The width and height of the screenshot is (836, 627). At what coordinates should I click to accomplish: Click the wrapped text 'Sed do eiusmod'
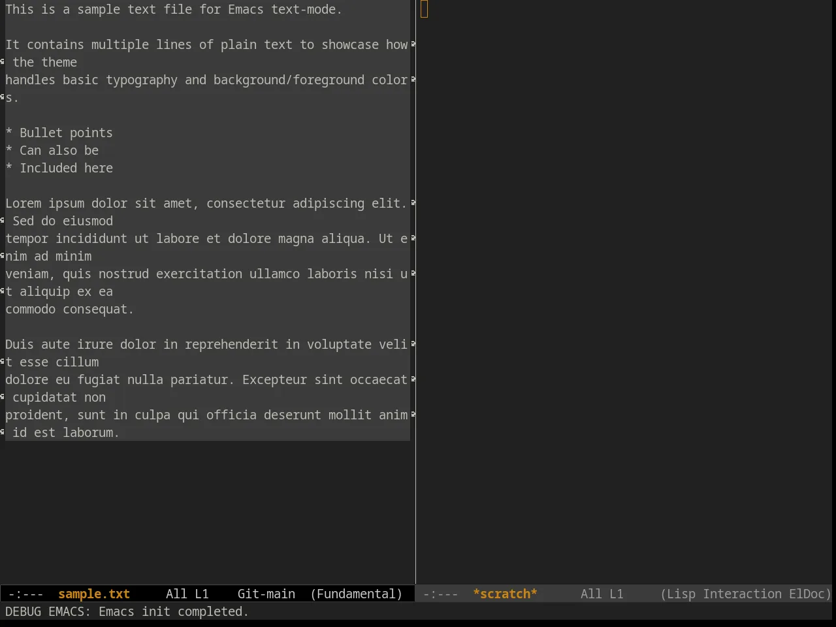click(63, 221)
